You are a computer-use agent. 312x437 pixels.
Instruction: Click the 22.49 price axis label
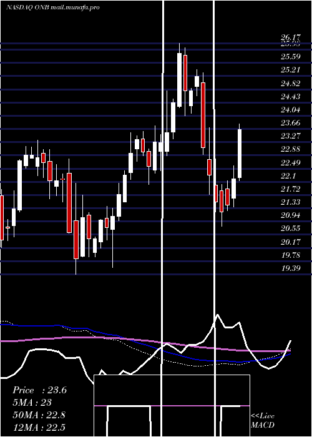tap(291, 163)
